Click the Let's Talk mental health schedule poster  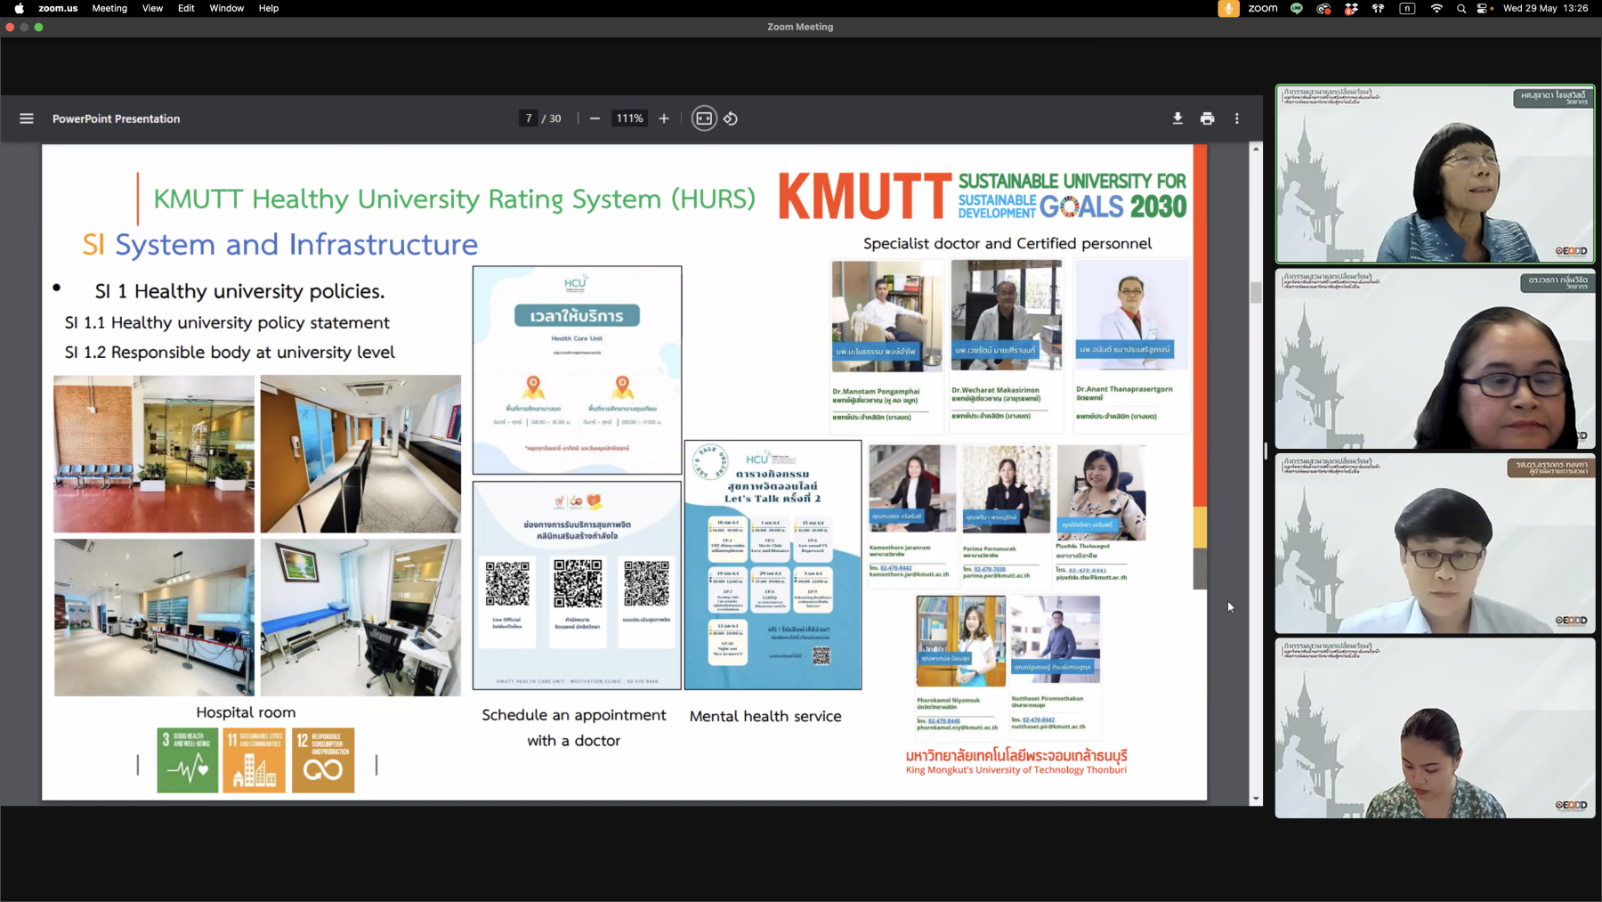773,565
